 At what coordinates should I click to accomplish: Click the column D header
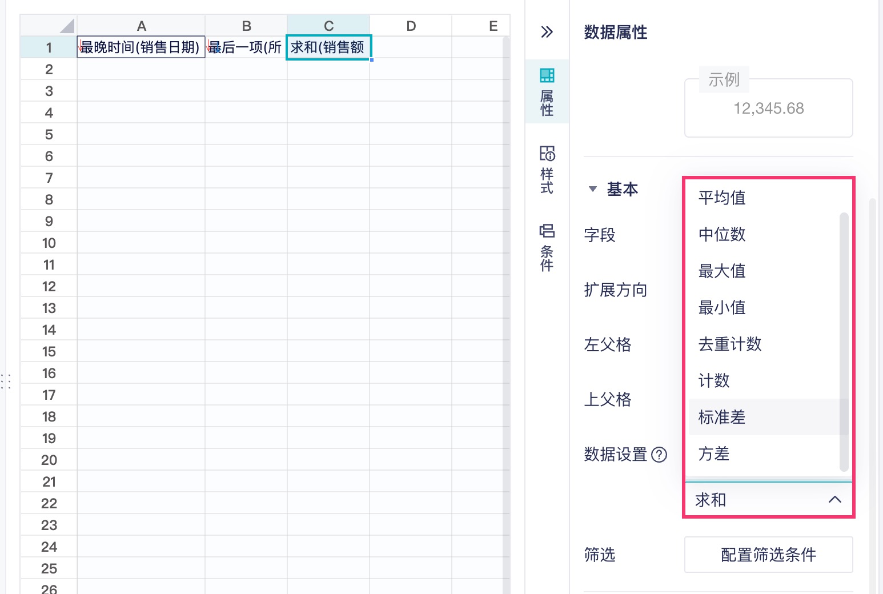(x=411, y=25)
